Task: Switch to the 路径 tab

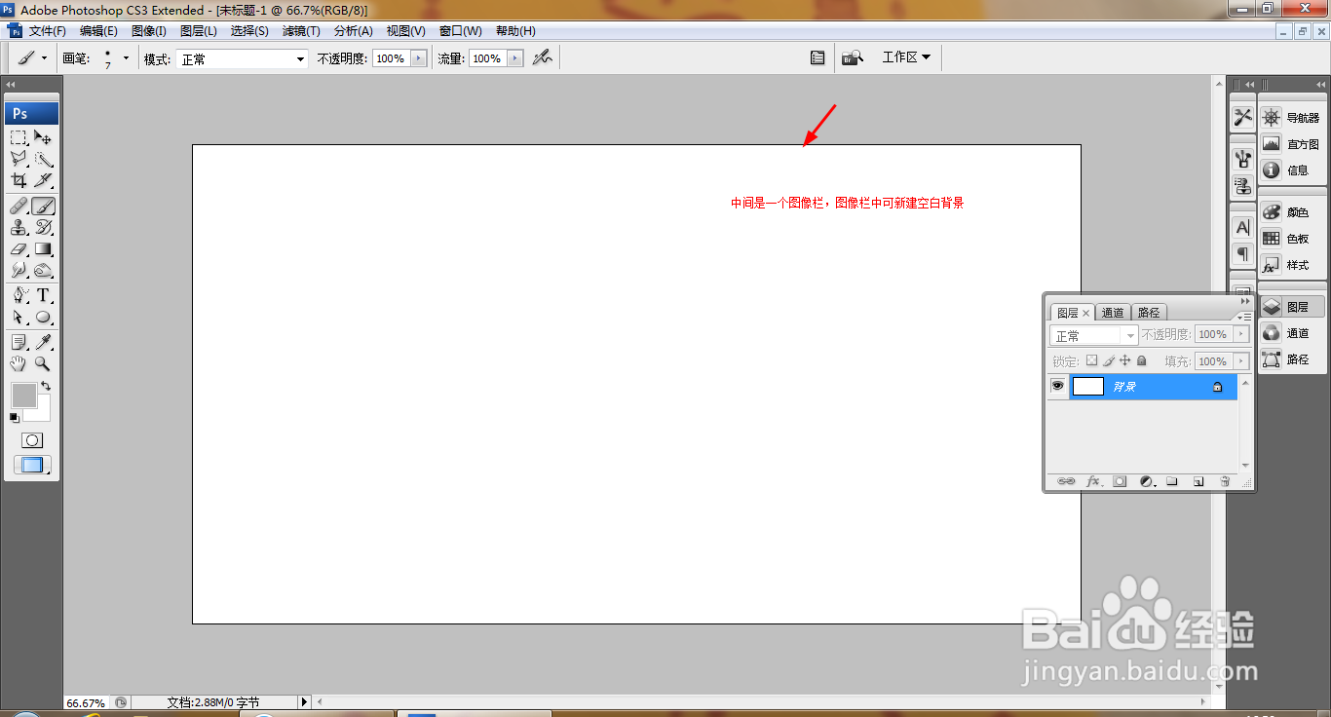Action: tap(1149, 313)
